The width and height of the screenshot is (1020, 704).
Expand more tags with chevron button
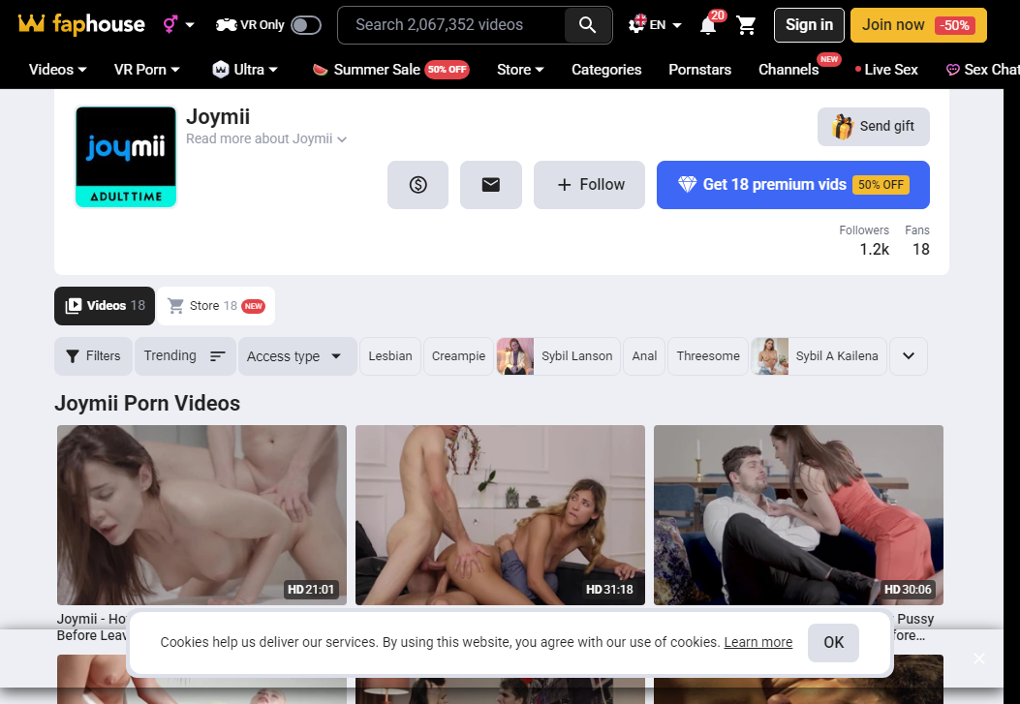(908, 355)
